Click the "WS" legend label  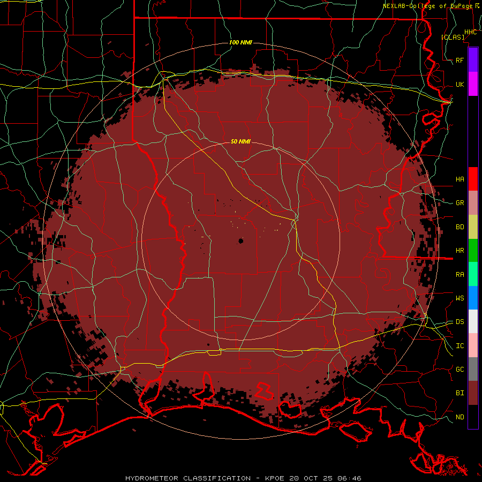coord(460,298)
